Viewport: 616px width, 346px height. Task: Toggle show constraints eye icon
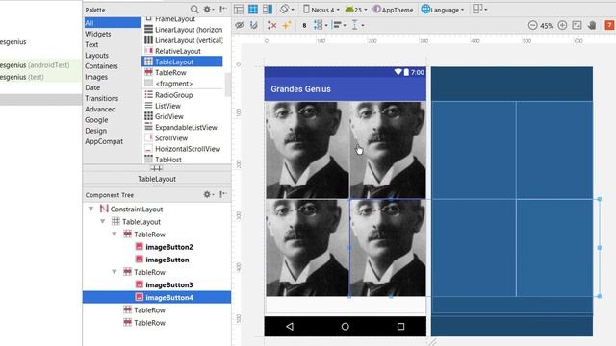coord(240,25)
